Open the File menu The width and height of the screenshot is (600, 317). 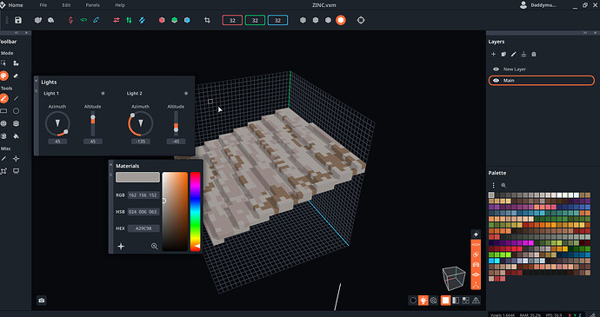coord(43,5)
